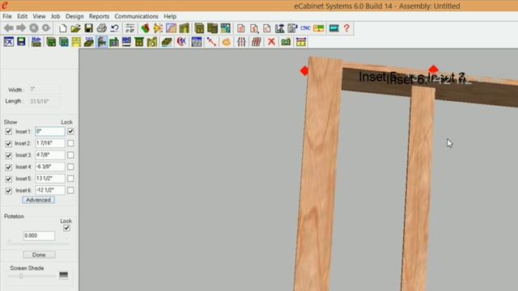Viewport: 518px width, 291px height.
Task: Toggle Show checkbox for Inset 3
Action: (x=9, y=155)
